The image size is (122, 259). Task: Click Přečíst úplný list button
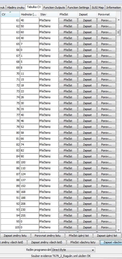click(79, 235)
